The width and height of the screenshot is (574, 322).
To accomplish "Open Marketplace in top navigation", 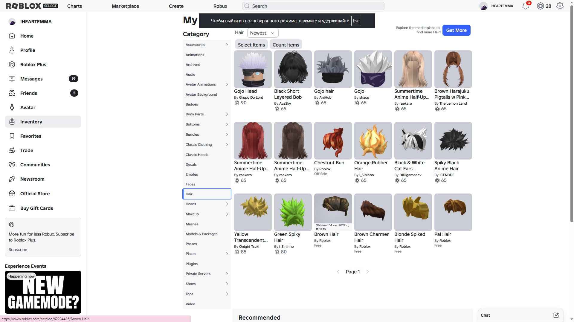I will (x=125, y=6).
